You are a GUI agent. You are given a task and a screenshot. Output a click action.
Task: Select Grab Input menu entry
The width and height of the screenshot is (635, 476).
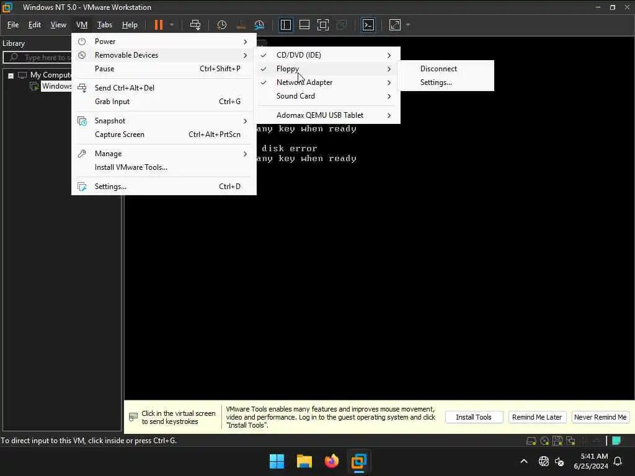click(164, 102)
